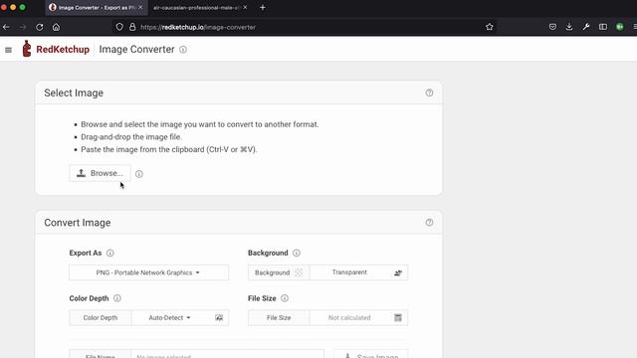Click the RedKetchup bottle logo
The height and width of the screenshot is (358, 637).
(x=27, y=49)
